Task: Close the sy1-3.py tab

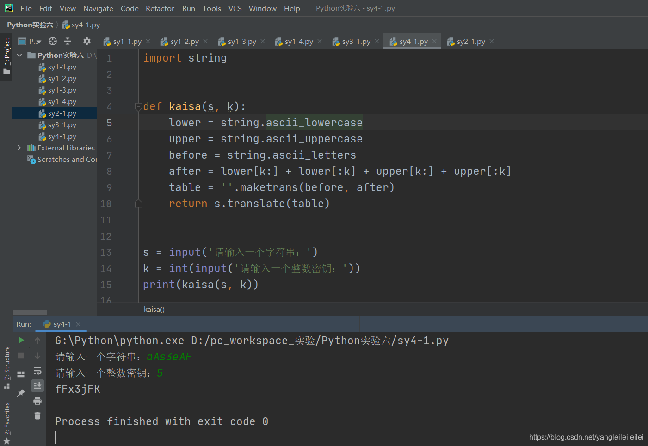Action: (263, 41)
